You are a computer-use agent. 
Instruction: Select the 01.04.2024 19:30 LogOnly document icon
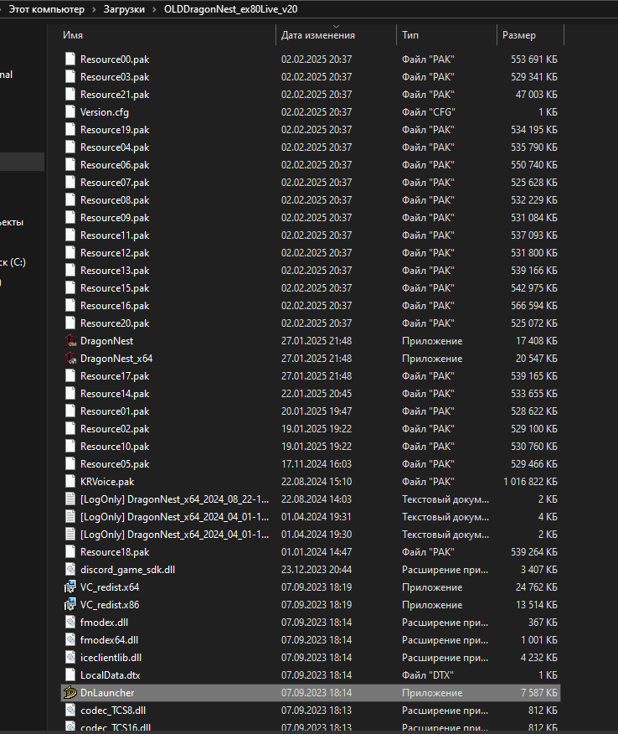tap(70, 535)
